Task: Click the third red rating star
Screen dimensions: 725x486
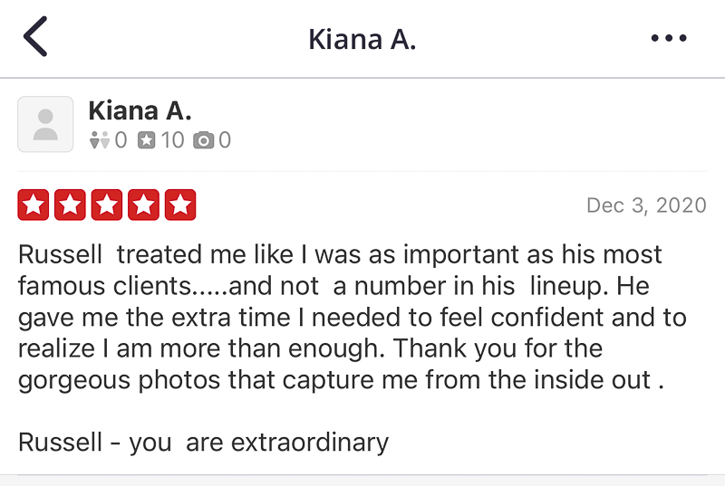Action: [x=107, y=205]
